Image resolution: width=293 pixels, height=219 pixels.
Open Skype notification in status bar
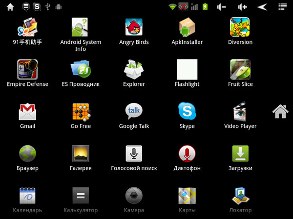coord(37,7)
